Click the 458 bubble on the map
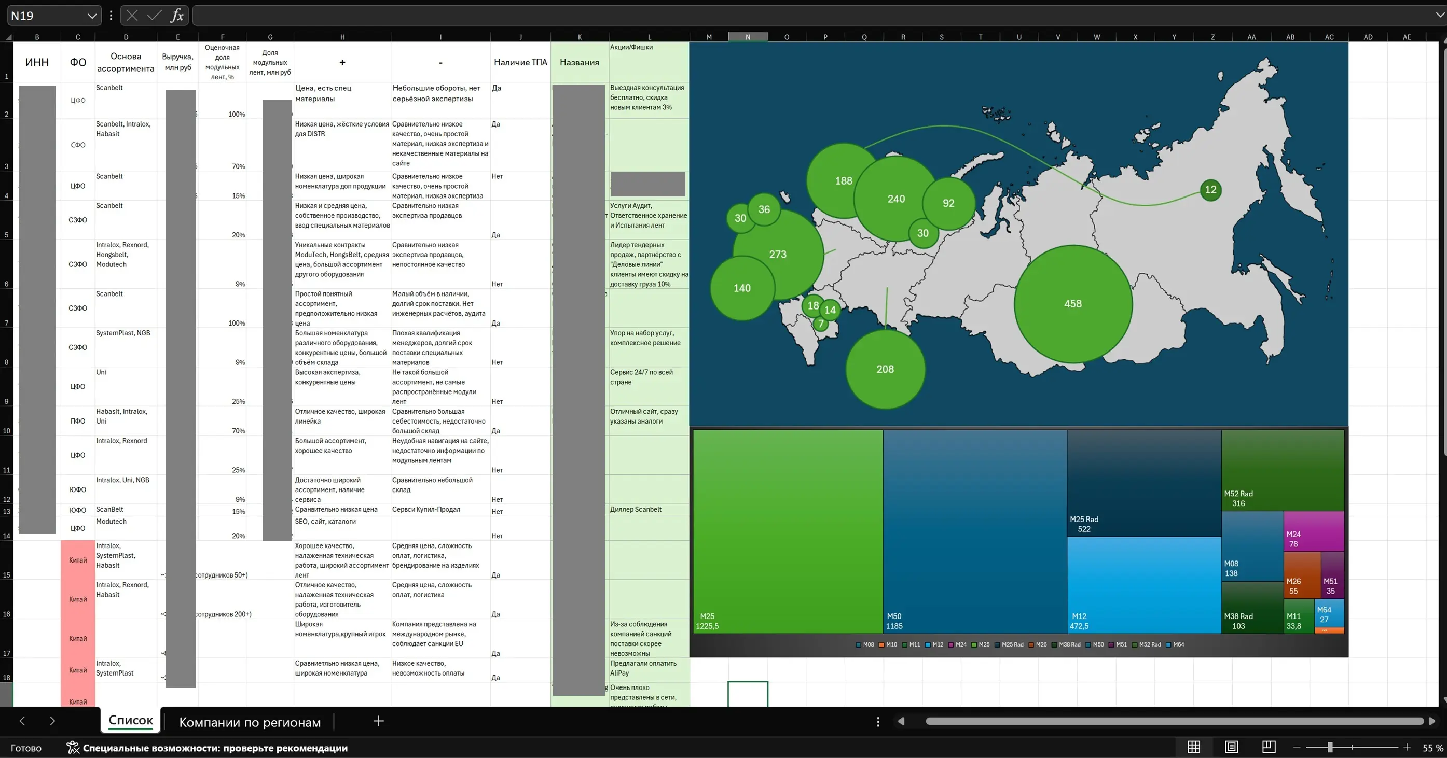 tap(1073, 304)
